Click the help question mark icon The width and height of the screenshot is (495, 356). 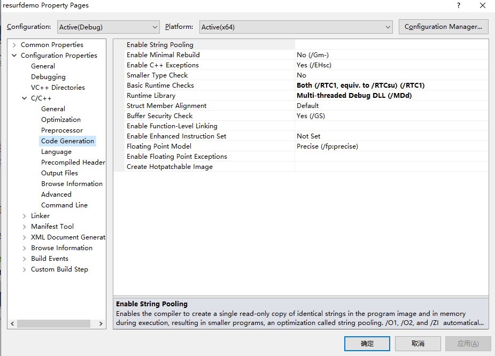click(458, 5)
